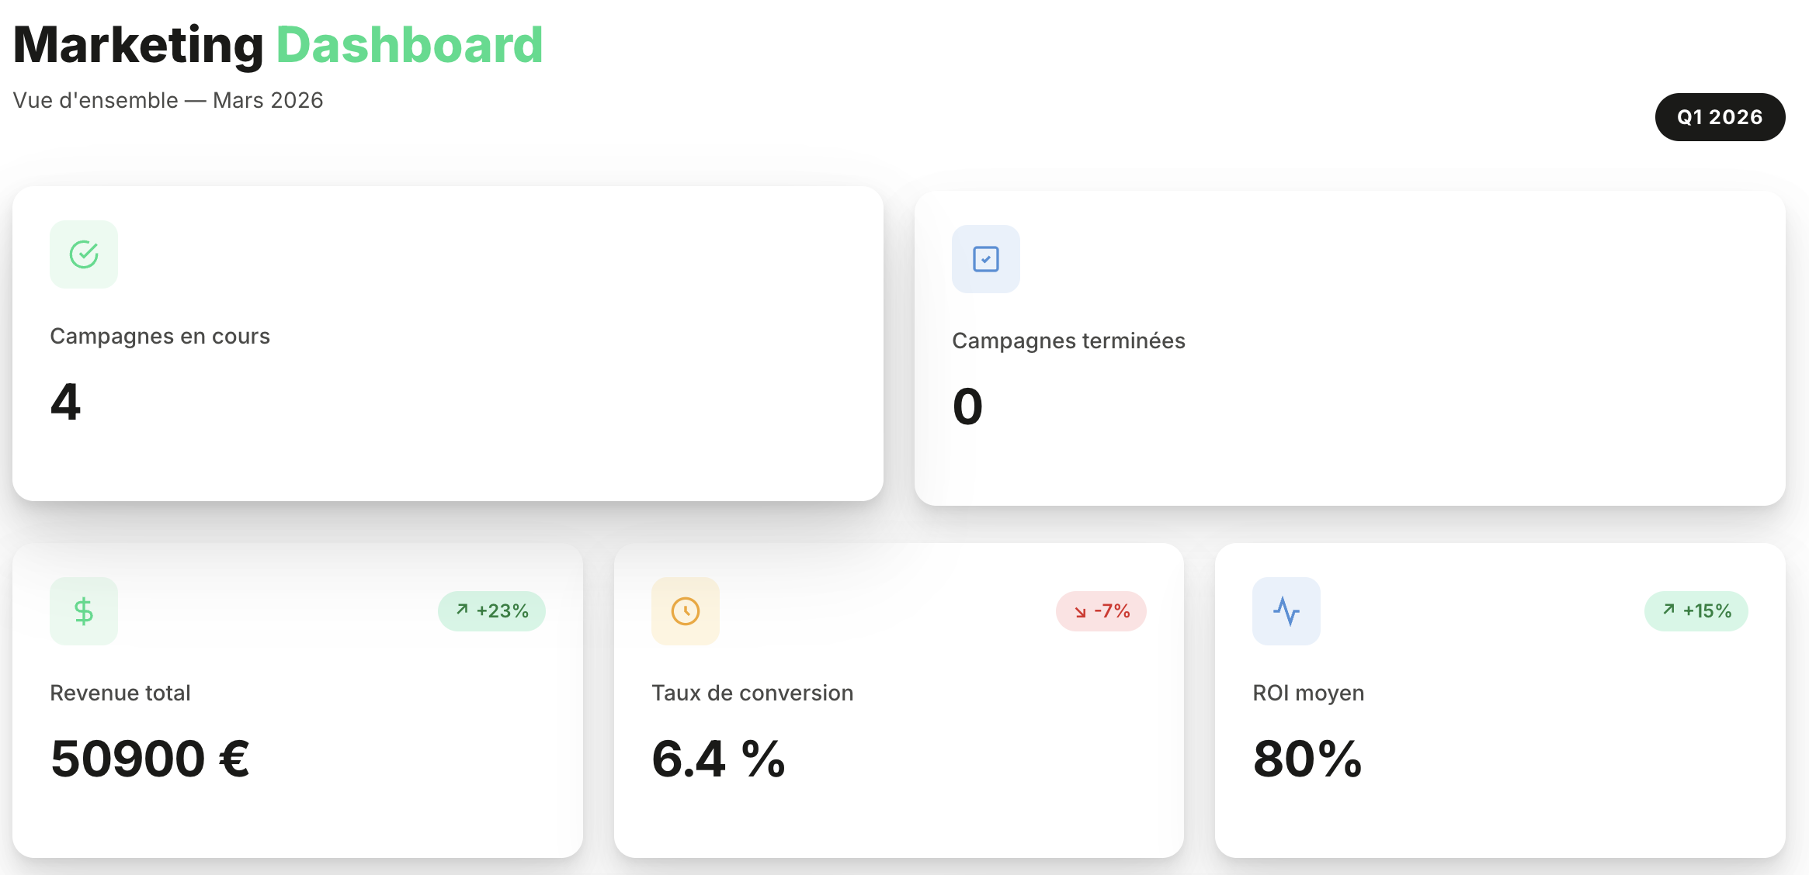Click the green check-circle icon for Campagnes en cours
The width and height of the screenshot is (1809, 875).
[84, 254]
